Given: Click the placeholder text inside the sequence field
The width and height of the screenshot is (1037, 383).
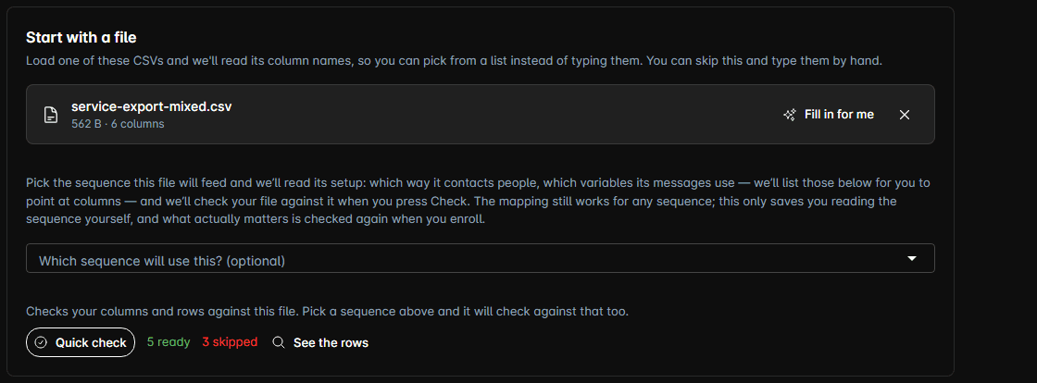Looking at the screenshot, I should pos(162,261).
